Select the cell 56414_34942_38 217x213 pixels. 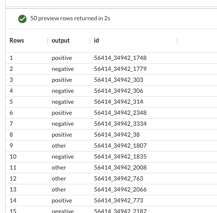point(117,135)
